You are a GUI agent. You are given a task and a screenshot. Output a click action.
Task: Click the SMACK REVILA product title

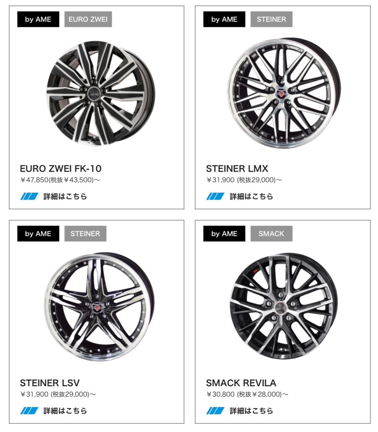tap(241, 383)
